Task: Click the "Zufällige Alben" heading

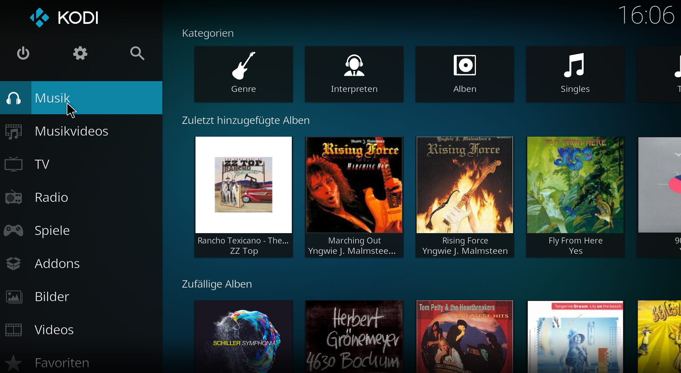Action: (217, 284)
